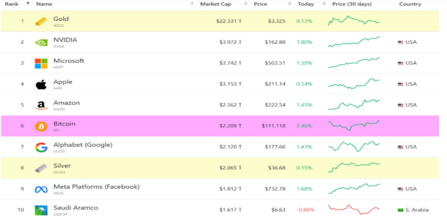Open the Meta Platforms (Facebook) page

[96, 187]
